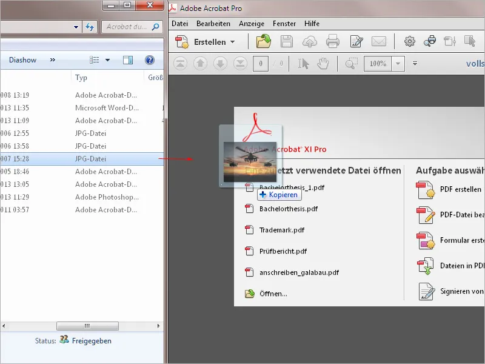Click the Explorer scrollbar left arrow

coord(4,326)
